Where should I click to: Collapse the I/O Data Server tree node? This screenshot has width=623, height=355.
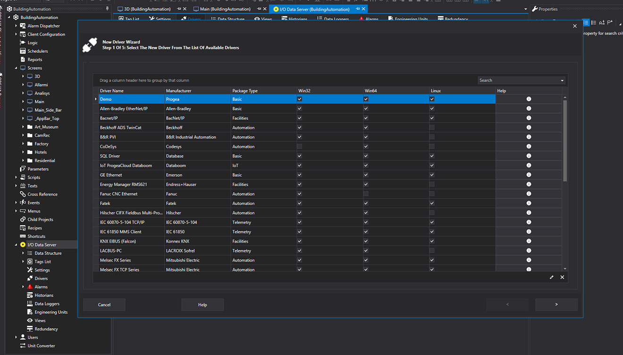coord(16,244)
